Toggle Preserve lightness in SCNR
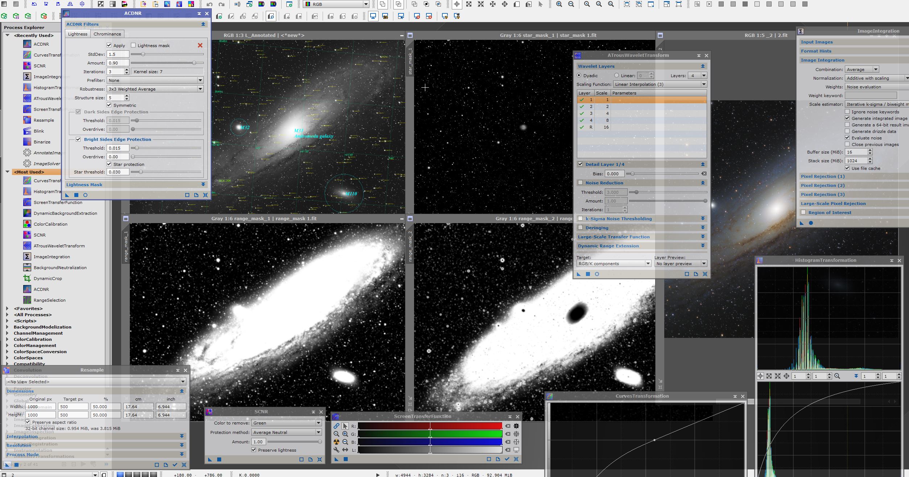Image resolution: width=909 pixels, height=477 pixels. point(253,450)
